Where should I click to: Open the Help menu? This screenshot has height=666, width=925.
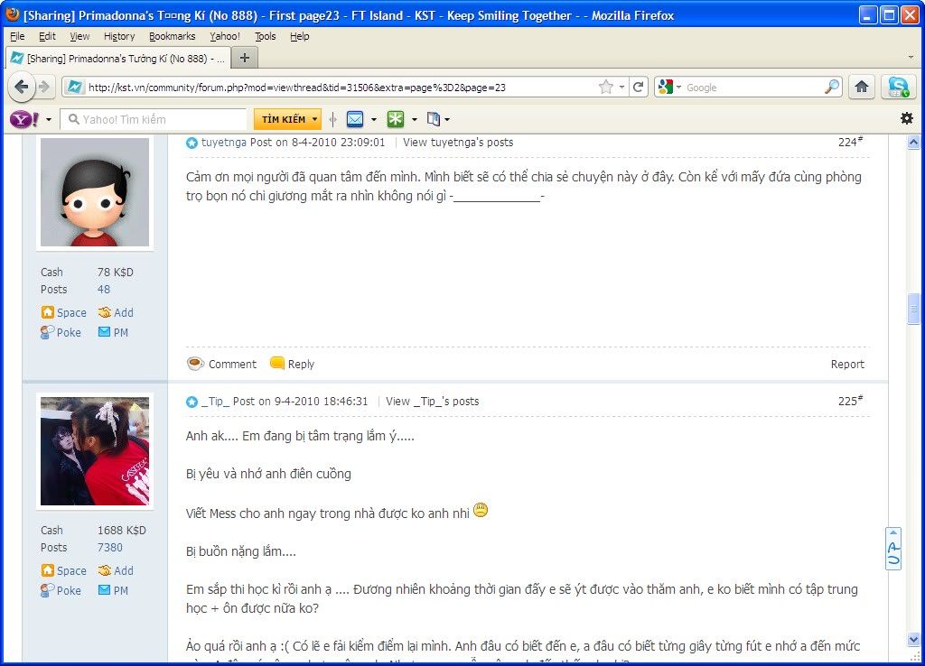coord(299,36)
